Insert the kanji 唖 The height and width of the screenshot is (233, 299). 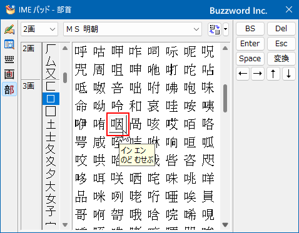tap(172, 197)
